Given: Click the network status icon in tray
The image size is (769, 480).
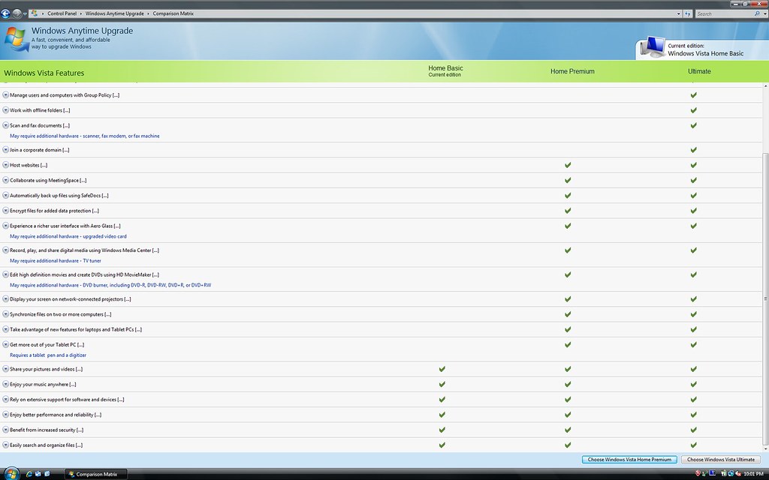Looking at the screenshot, I should pos(731,473).
